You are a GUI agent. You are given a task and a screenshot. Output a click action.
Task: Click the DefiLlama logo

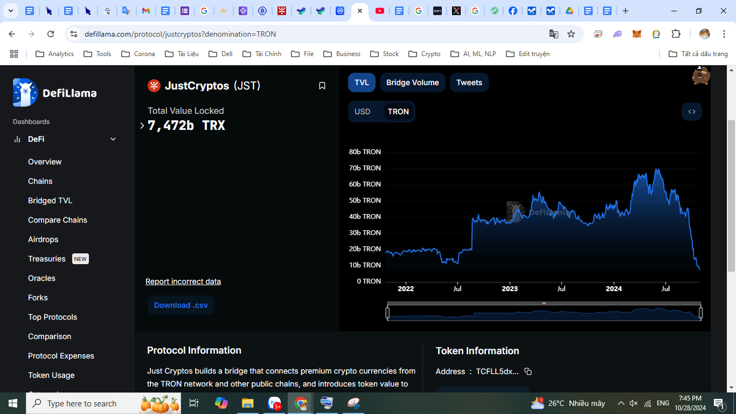(55, 93)
